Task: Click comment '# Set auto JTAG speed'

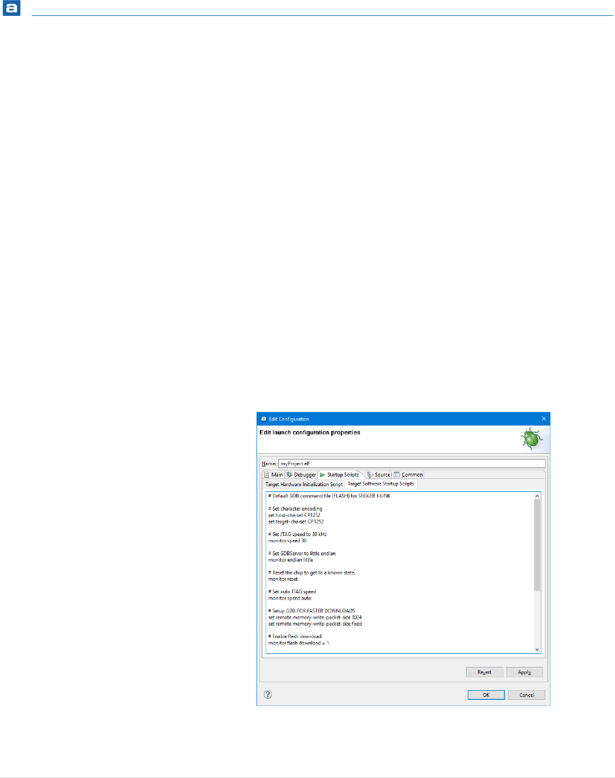Action: (292, 592)
